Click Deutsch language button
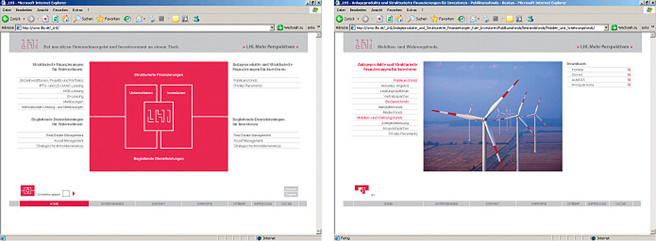 click(x=291, y=189)
